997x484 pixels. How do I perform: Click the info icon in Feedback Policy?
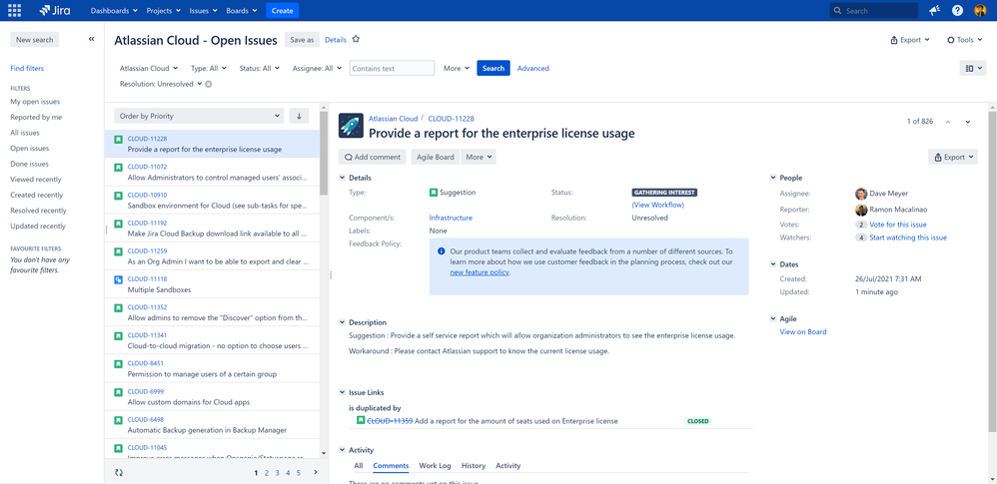click(442, 250)
